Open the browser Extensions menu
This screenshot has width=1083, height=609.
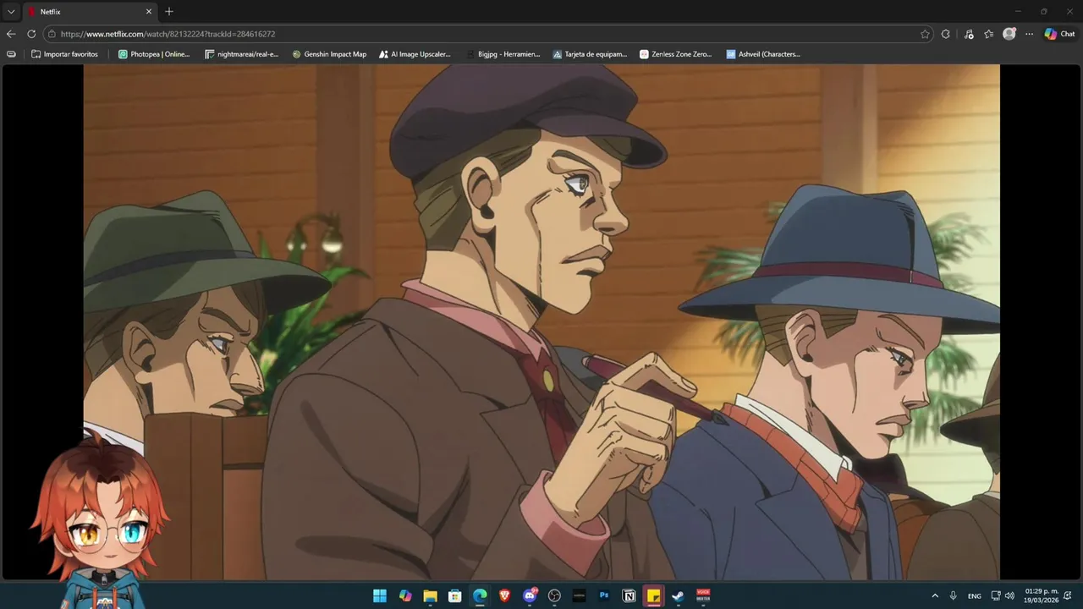(946, 34)
